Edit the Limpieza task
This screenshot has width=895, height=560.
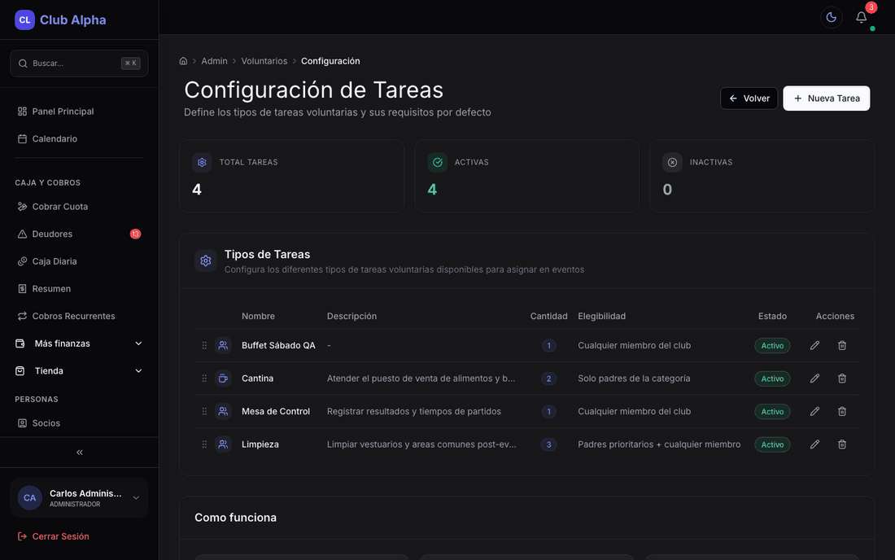tap(814, 444)
